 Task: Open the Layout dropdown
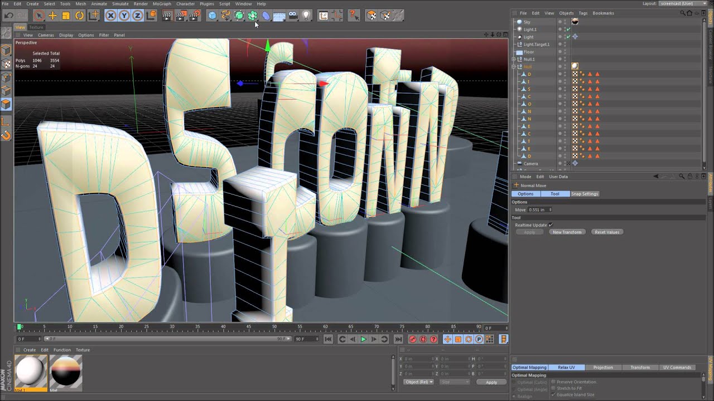[x=683, y=3]
